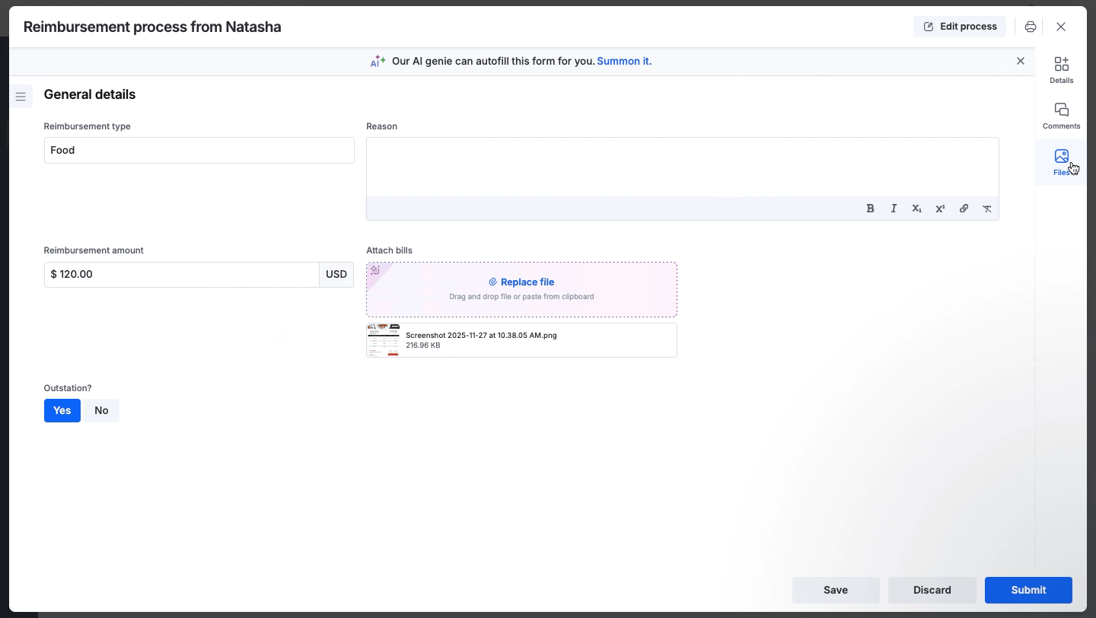
Task: Click the Reimbursement amount field
Action: (181, 275)
